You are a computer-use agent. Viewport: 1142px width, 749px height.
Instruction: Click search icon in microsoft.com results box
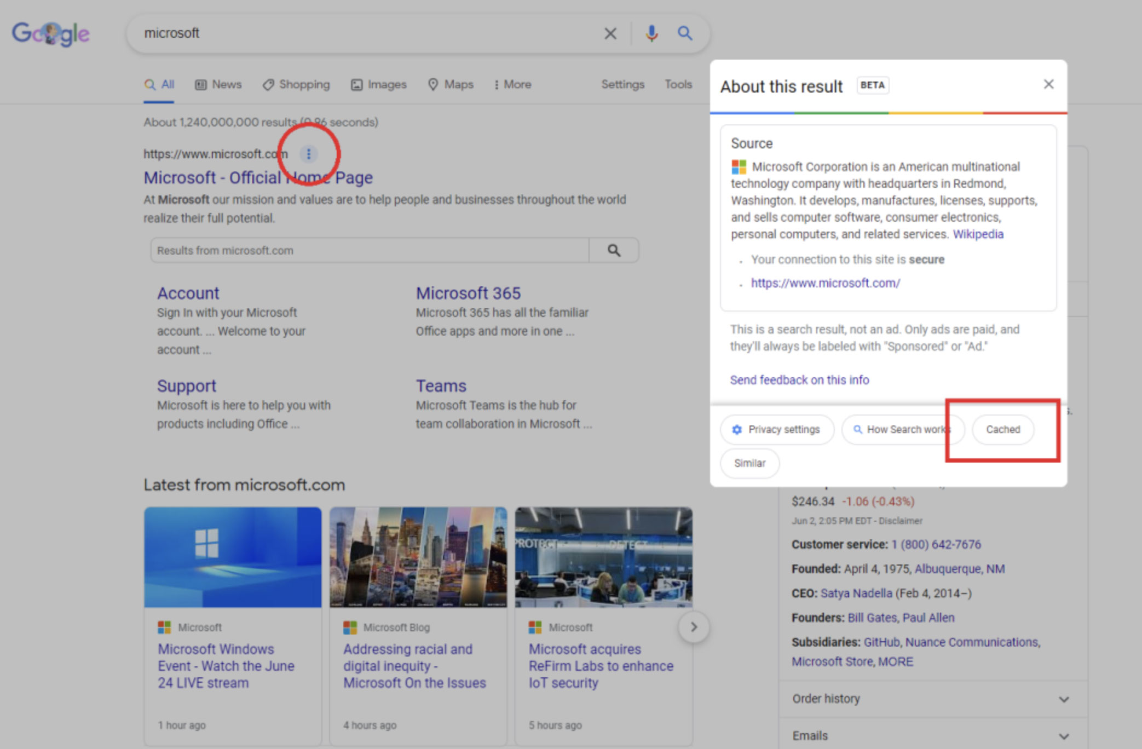pos(614,250)
